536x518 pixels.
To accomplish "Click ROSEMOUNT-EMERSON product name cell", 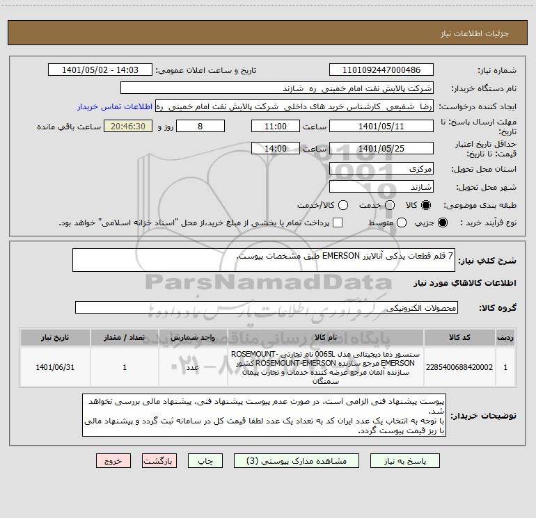I will 326,367.
